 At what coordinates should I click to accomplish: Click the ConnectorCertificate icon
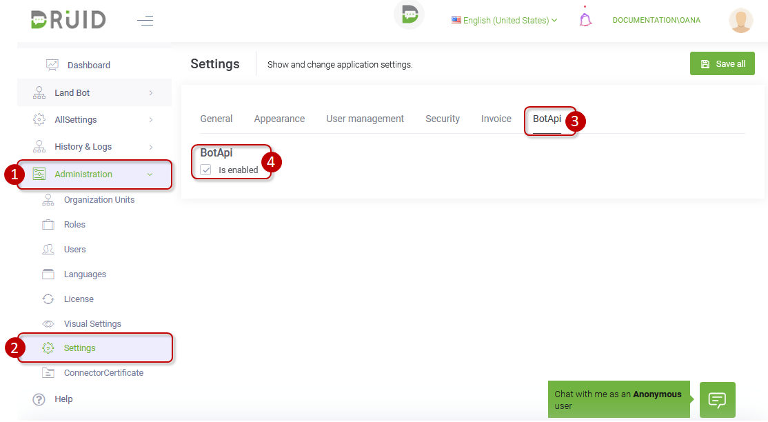click(48, 373)
